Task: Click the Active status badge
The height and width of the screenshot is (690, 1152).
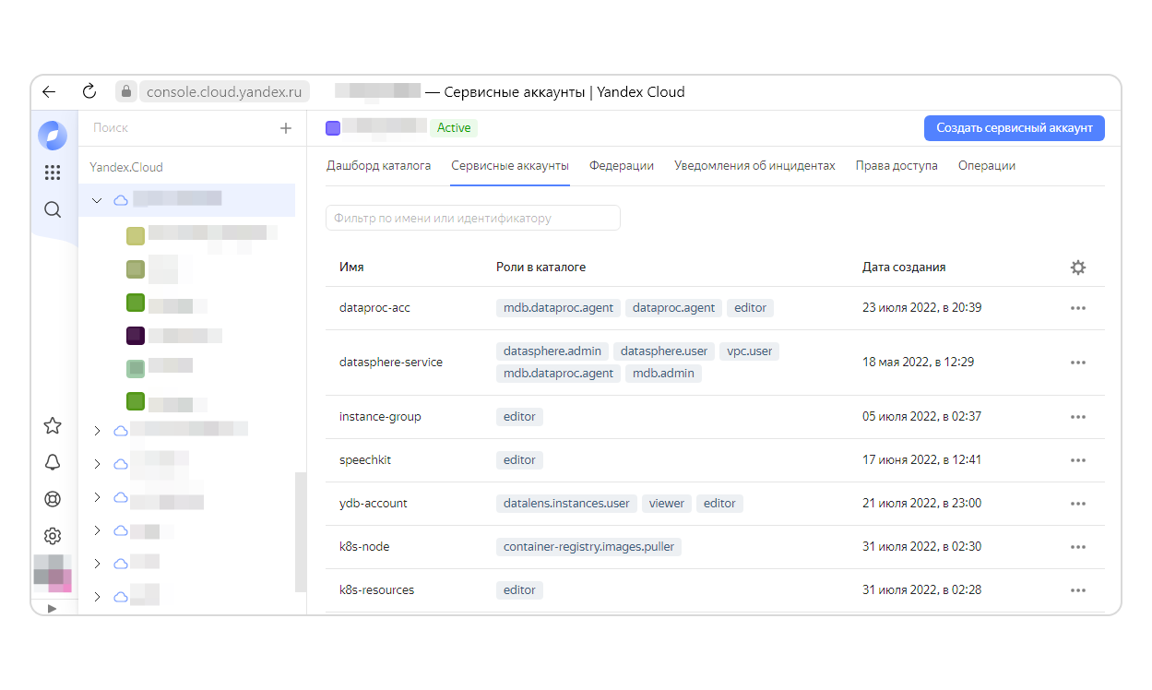Action: (x=454, y=128)
